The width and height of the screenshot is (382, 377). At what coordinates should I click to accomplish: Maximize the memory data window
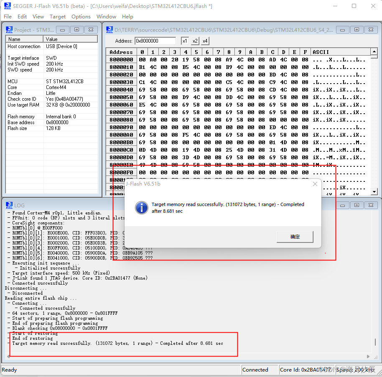[x=357, y=30]
